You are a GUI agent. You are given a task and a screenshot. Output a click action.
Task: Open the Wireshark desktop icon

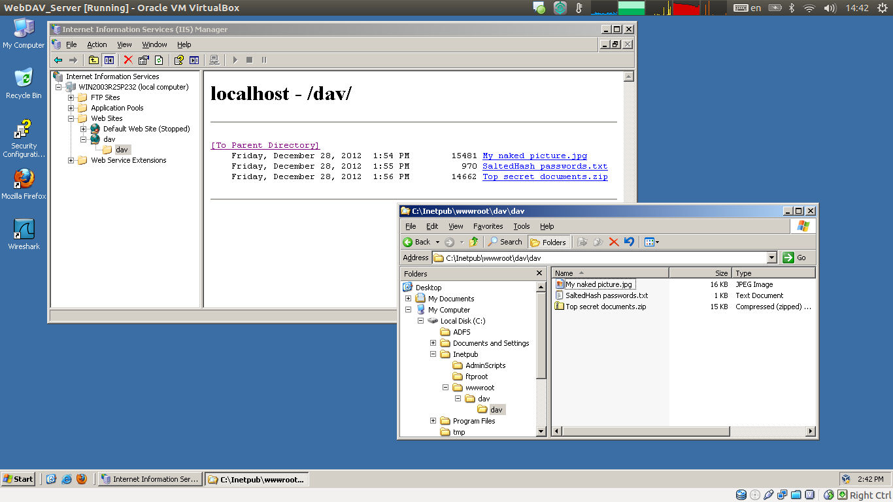coord(24,235)
